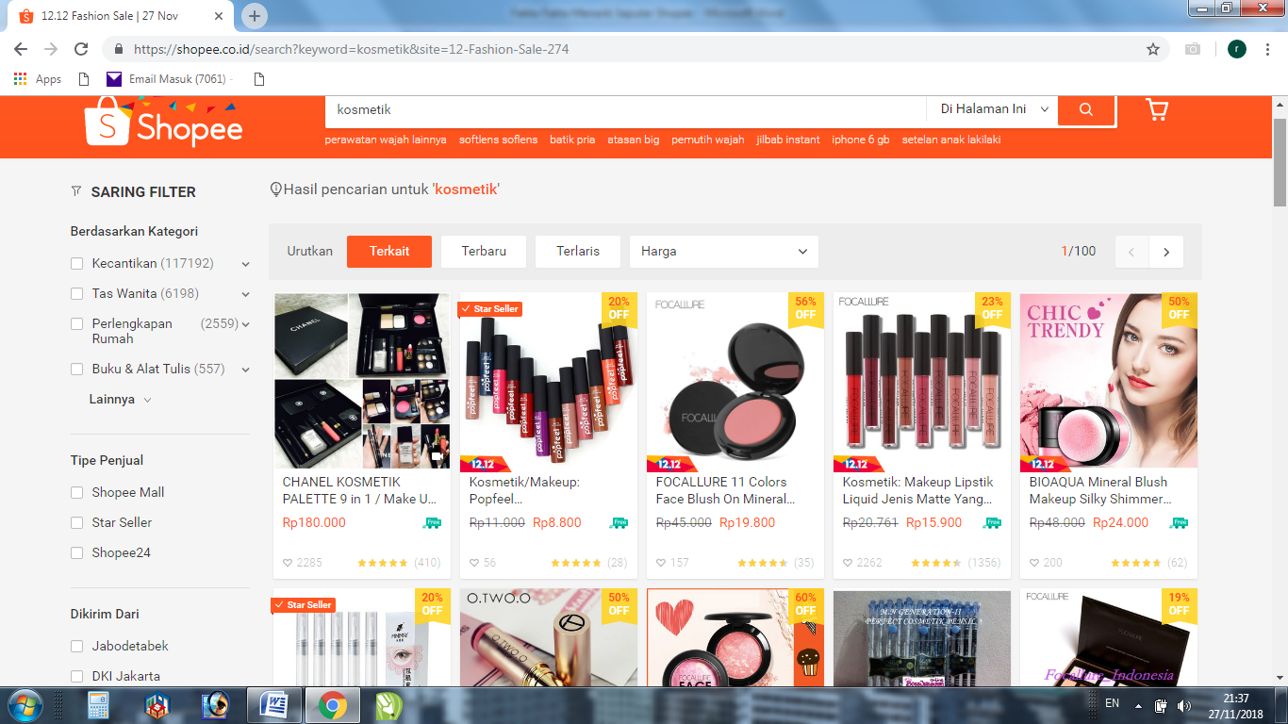This screenshot has width=1288, height=724.
Task: Click the page vertical scrollbar thumb
Action: coord(1280,162)
